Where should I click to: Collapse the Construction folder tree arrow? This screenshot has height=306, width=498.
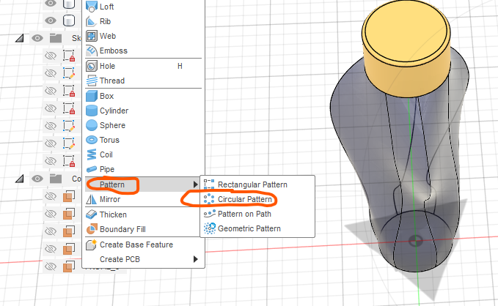[x=19, y=179]
